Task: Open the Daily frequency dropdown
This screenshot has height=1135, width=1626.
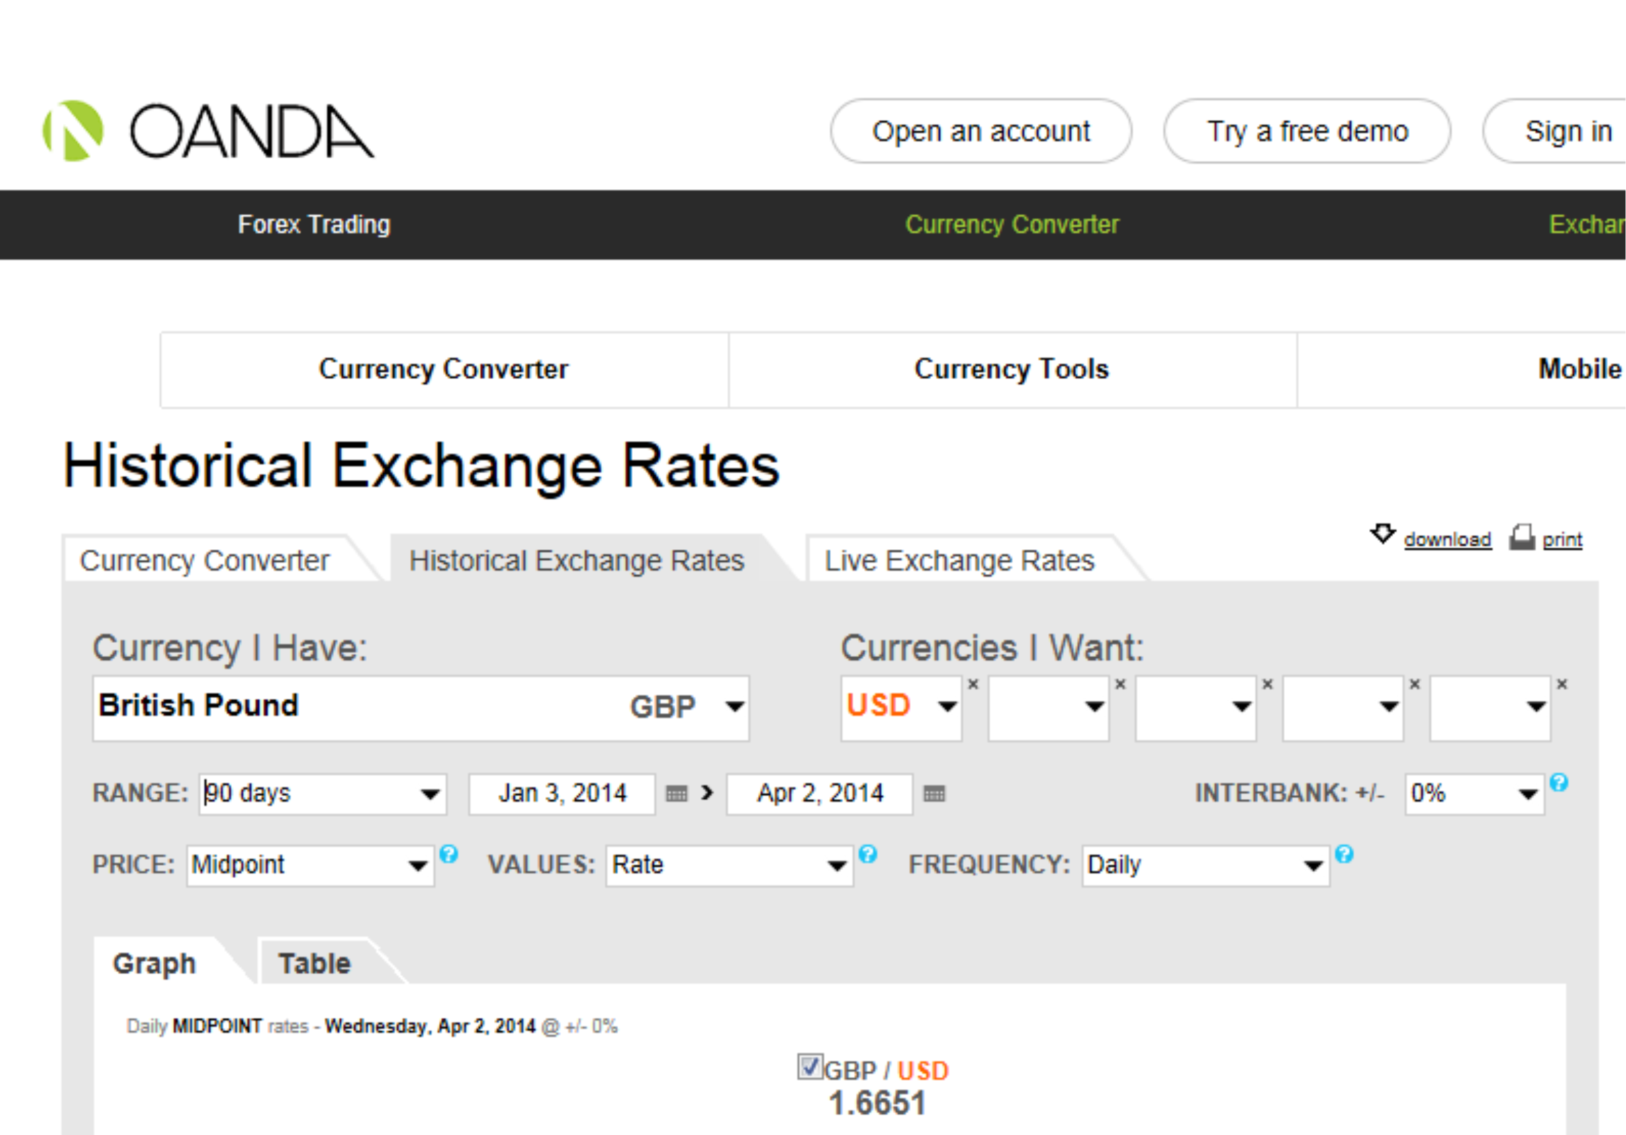Action: pos(1312,865)
